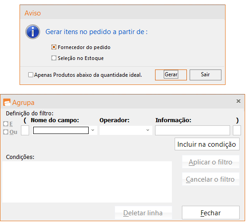
Task: Click the Aplicar o filtro button
Action: [x=211, y=162]
